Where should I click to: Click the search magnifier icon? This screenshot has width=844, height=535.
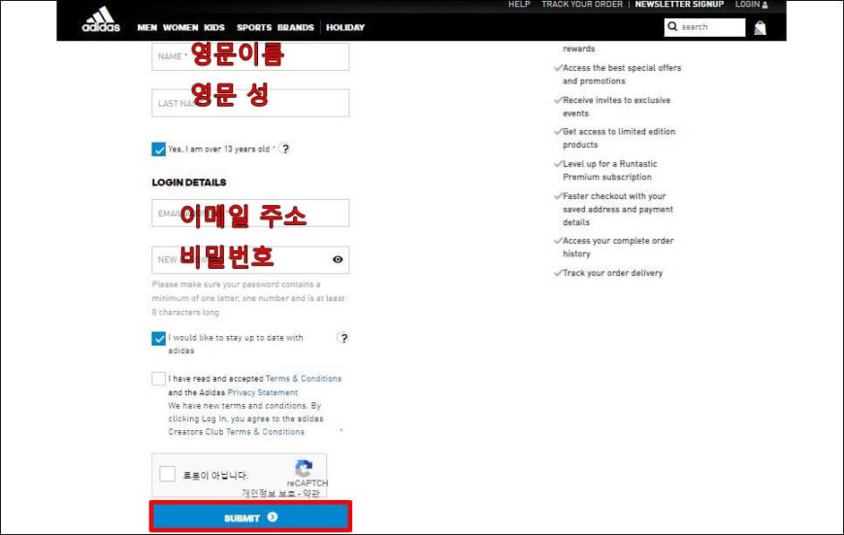pyautogui.click(x=672, y=26)
